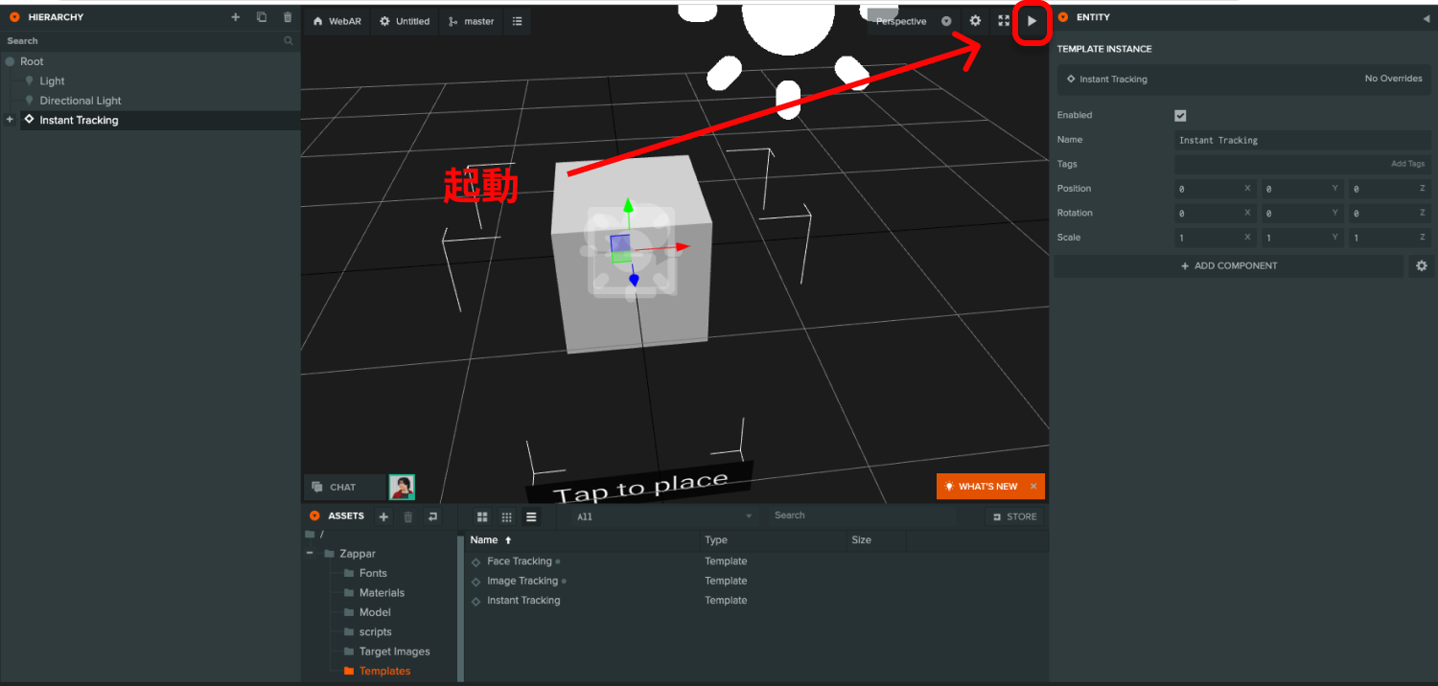Click the Assets search field
The width and height of the screenshot is (1438, 686).
point(863,515)
